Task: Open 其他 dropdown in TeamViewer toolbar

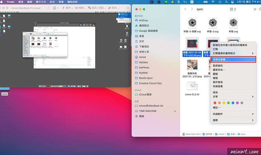Action: pos(113,8)
